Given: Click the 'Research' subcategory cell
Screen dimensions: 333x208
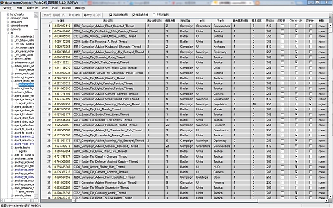Looking at the screenshot, I should tap(221, 125).
